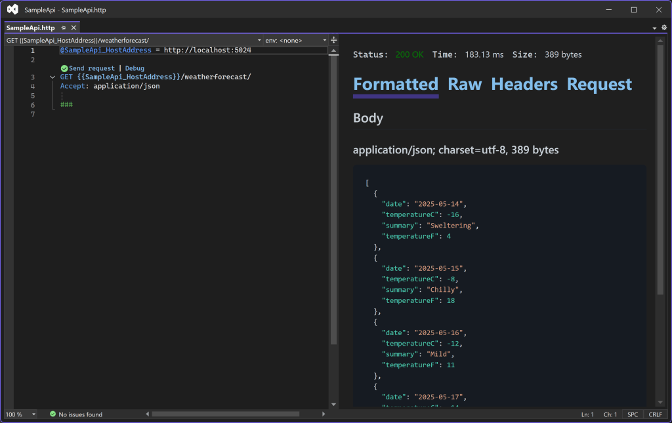Pin the SampleApi.http tab
672x423 pixels.
coord(63,28)
